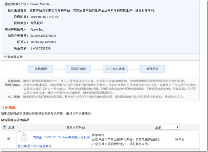208x152 pixels.
Task: Open the 全部 filter dropdown
Action: [167, 127]
